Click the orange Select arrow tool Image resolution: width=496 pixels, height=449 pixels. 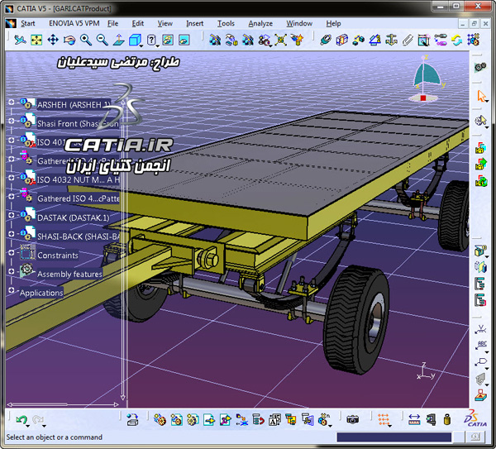point(480,96)
